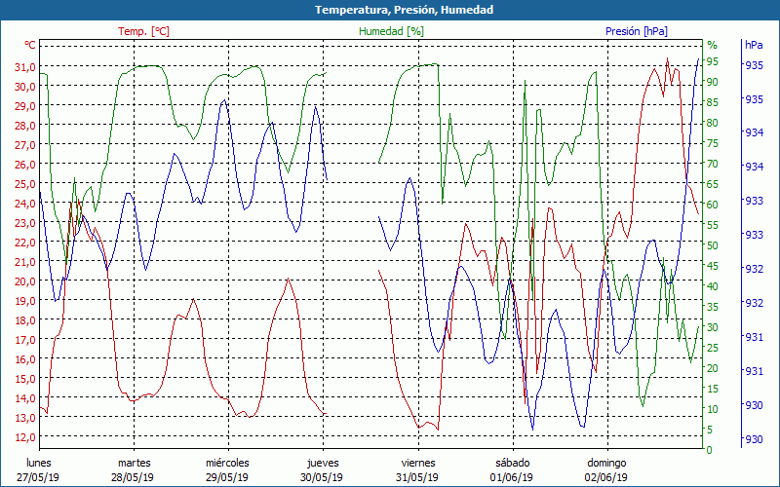The image size is (780, 487).
Task: Click the '75' humidity axis value
Action: pyautogui.click(x=713, y=143)
